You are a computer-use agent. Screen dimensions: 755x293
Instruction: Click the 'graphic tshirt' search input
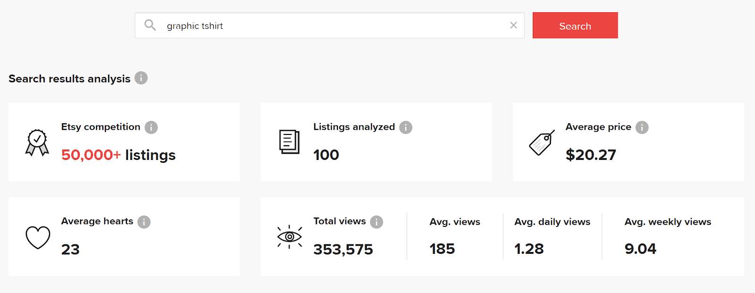coord(330,26)
